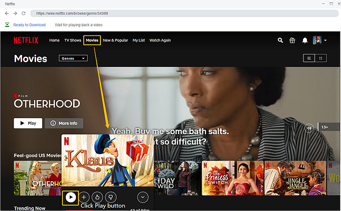The width and height of the screenshot is (341, 211).
Task: Open The Princess Switch thumbnail
Action: coord(232,178)
